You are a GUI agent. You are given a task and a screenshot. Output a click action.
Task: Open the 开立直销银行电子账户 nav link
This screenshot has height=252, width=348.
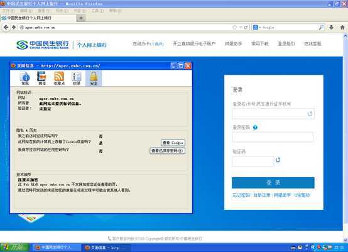(194, 44)
